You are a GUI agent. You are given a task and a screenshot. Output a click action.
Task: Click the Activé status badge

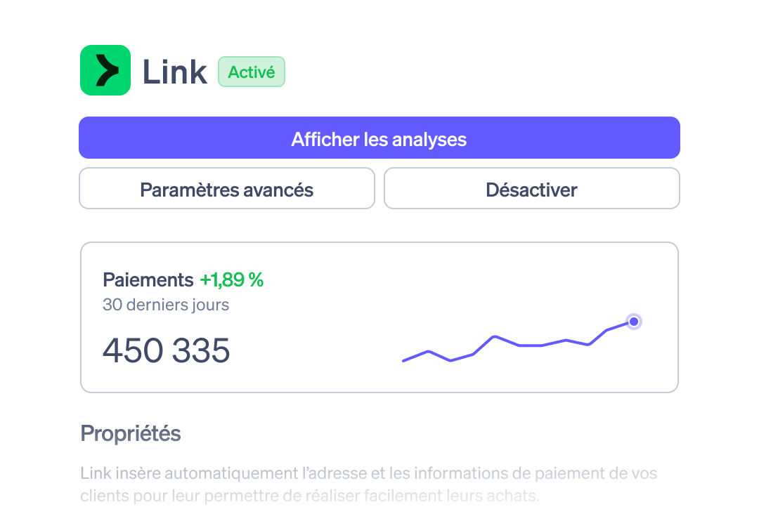coord(251,72)
